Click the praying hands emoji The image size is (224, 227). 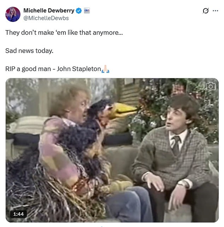(106, 69)
